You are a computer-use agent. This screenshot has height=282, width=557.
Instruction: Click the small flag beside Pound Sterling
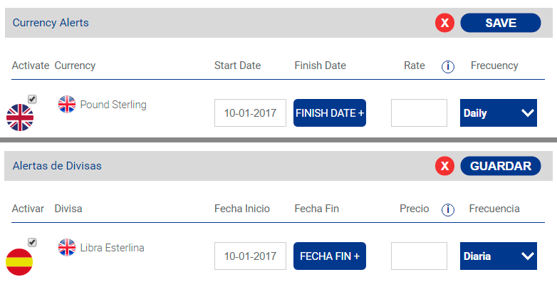(67, 105)
